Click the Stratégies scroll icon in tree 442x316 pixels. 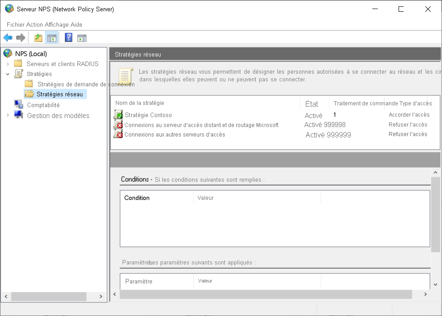(x=19, y=74)
